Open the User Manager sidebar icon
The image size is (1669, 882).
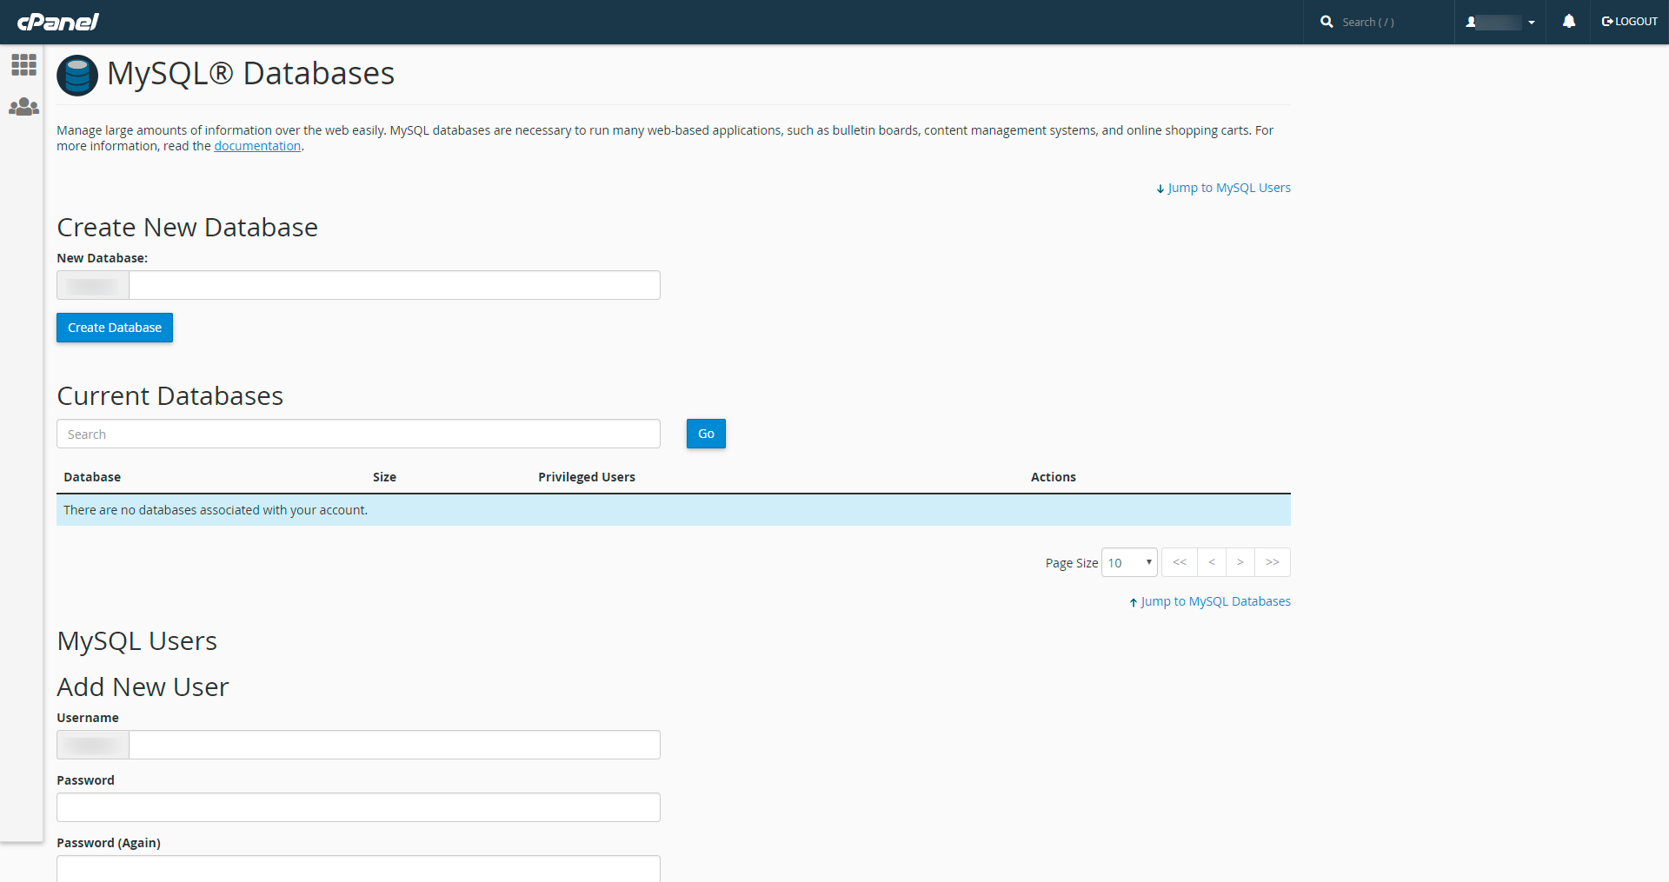pyautogui.click(x=23, y=107)
